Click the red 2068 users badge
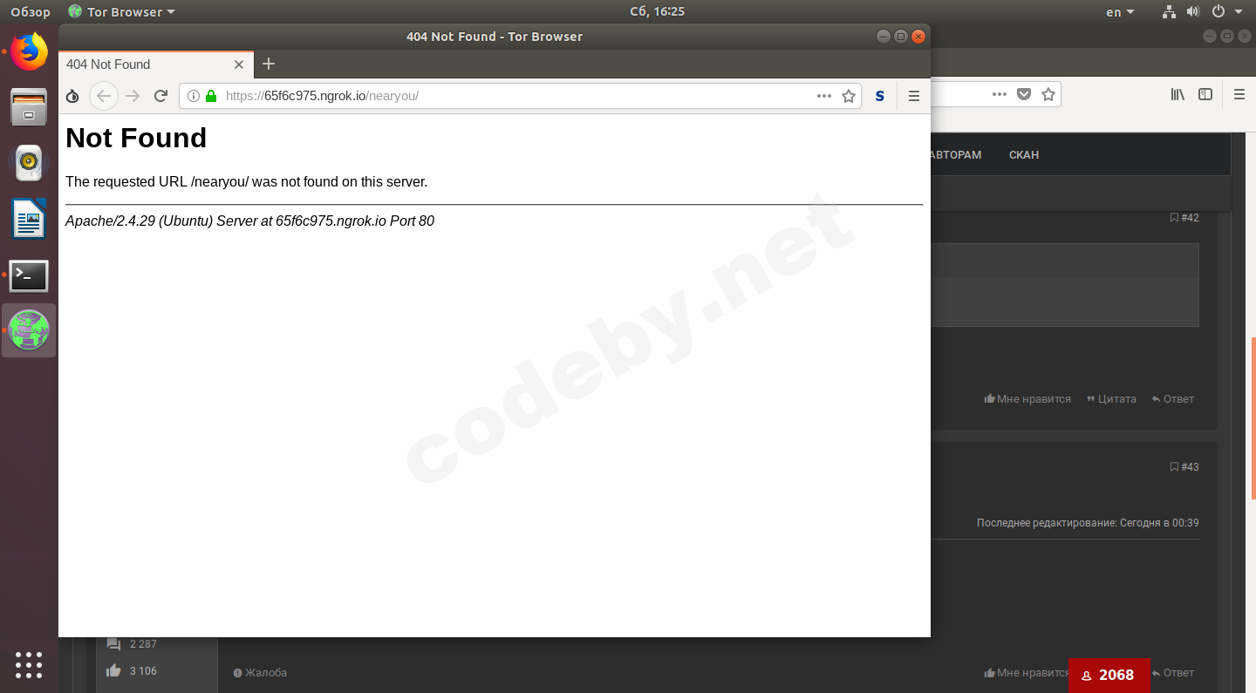The height and width of the screenshot is (693, 1256). [1109, 676]
